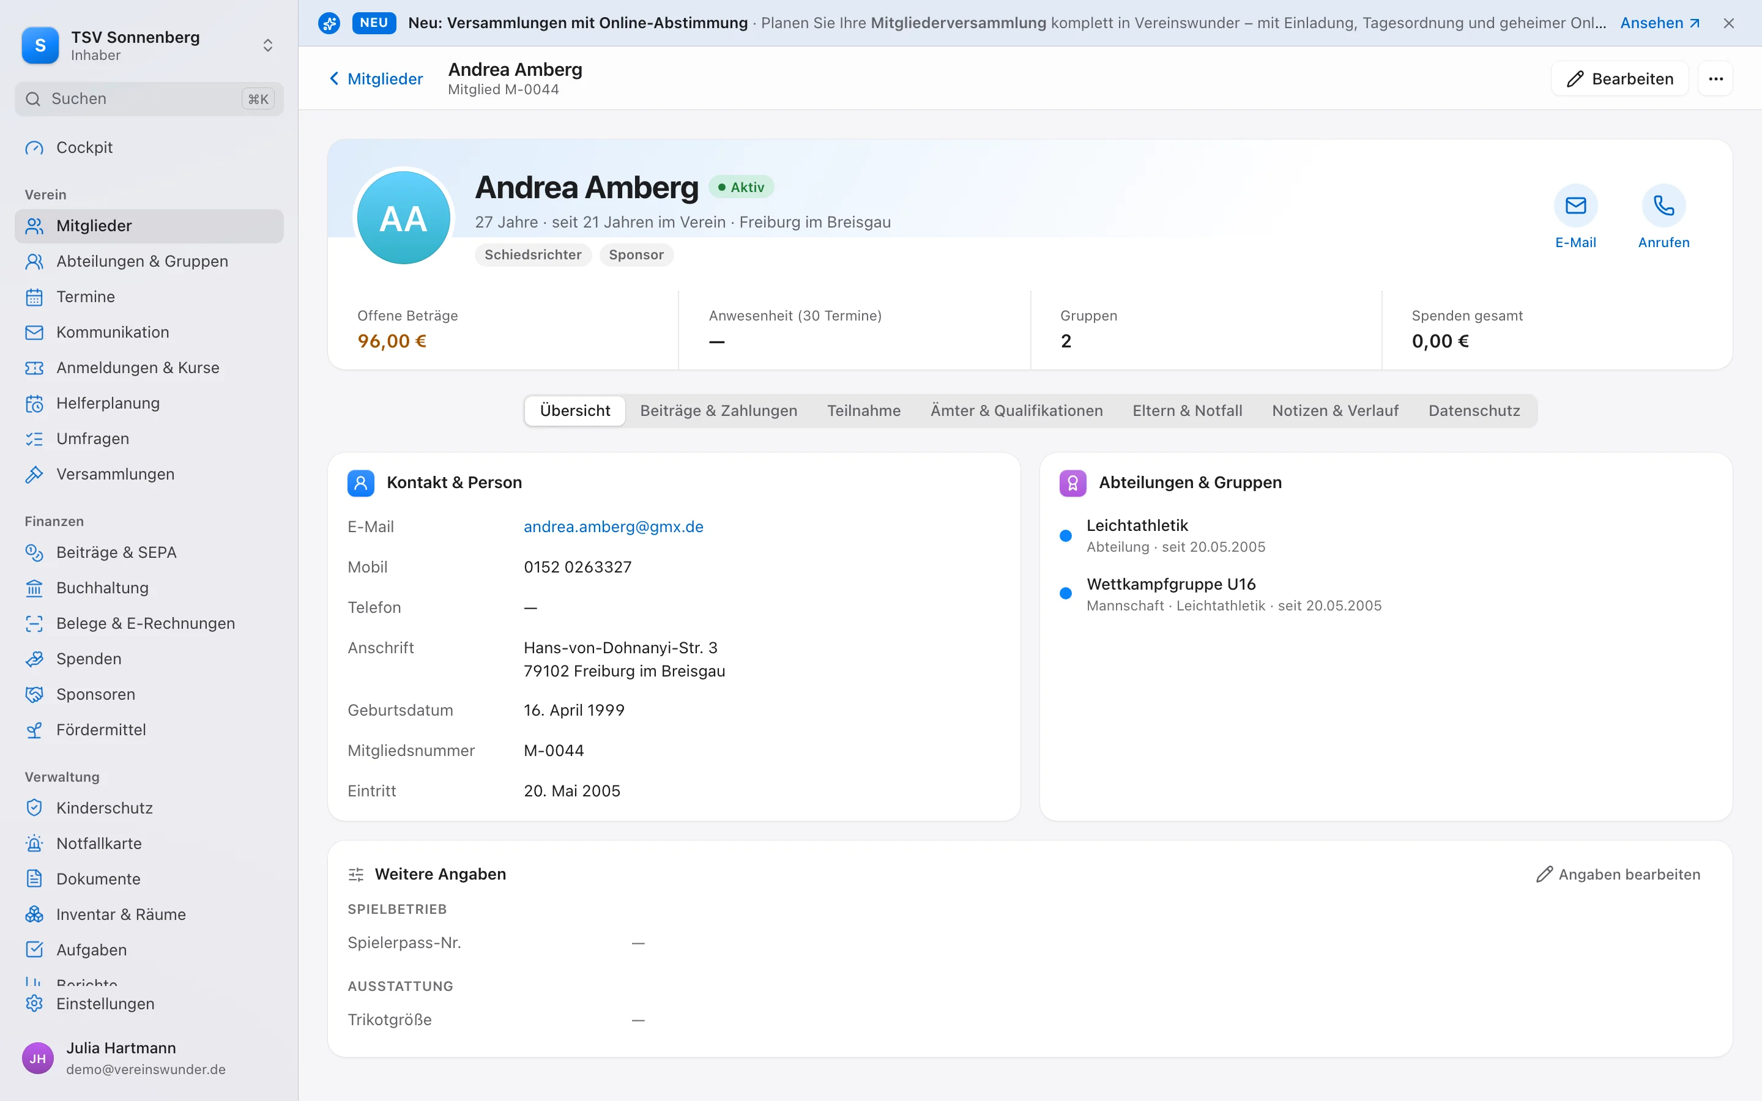Open Beiträge & SEPA coins icon
The height and width of the screenshot is (1101, 1762).
point(34,553)
